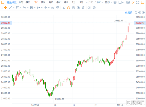Viewport: 146px width, 107px height.
Task: Zoom out chart with minus icon
Action: tap(140, 13)
